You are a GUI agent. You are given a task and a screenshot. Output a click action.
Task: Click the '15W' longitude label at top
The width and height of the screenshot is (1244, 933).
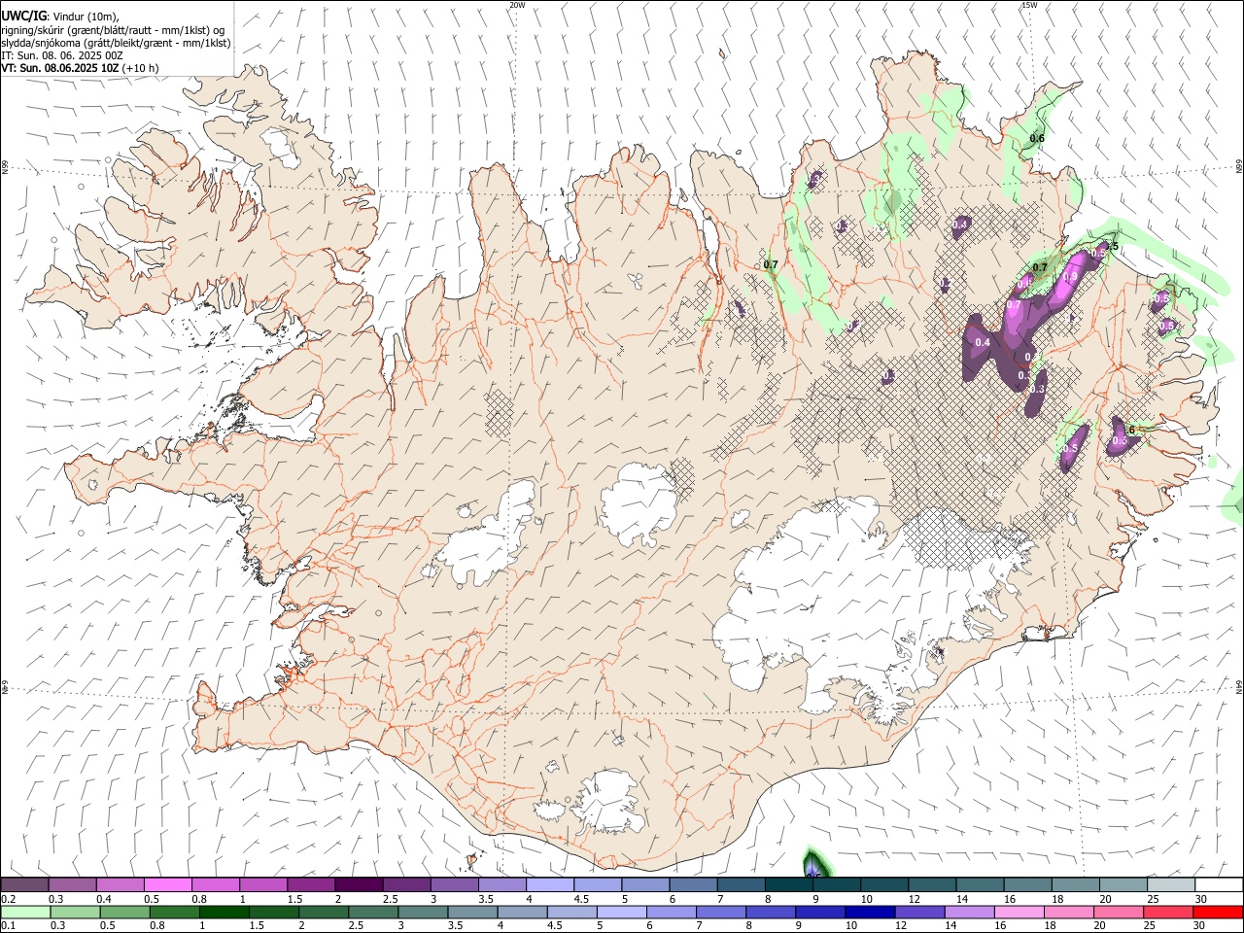pyautogui.click(x=1029, y=5)
